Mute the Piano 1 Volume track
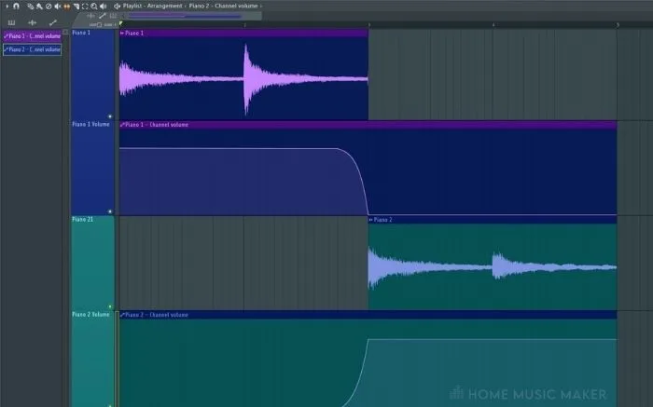The height and width of the screenshot is (407, 653). pyautogui.click(x=110, y=211)
